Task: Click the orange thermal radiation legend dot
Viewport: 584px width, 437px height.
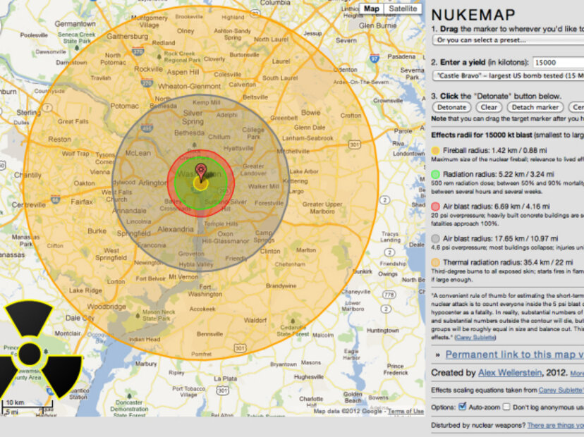Action: (x=435, y=261)
